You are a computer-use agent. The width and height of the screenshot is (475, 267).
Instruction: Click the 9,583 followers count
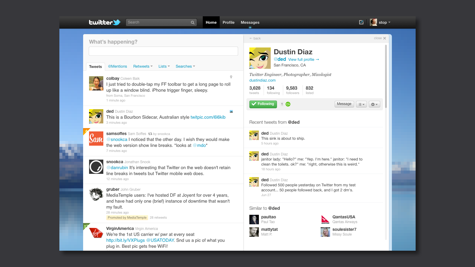[x=292, y=90]
